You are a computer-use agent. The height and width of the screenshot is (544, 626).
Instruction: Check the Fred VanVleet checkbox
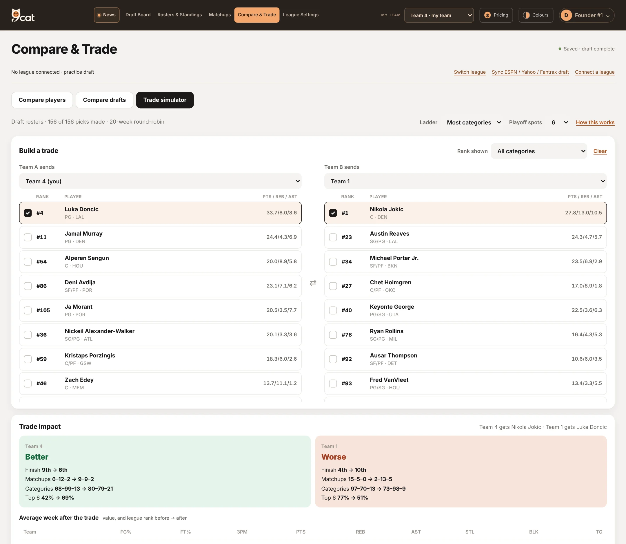[333, 383]
